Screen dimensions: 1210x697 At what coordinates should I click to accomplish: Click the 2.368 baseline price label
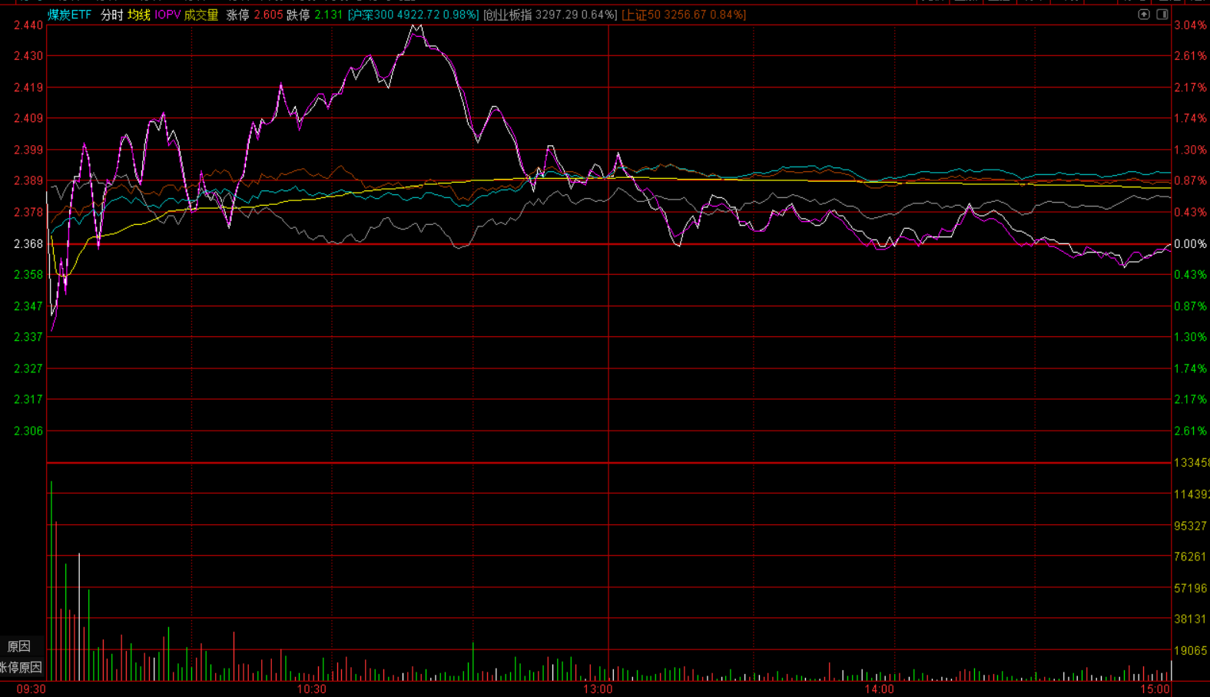pyautogui.click(x=28, y=244)
